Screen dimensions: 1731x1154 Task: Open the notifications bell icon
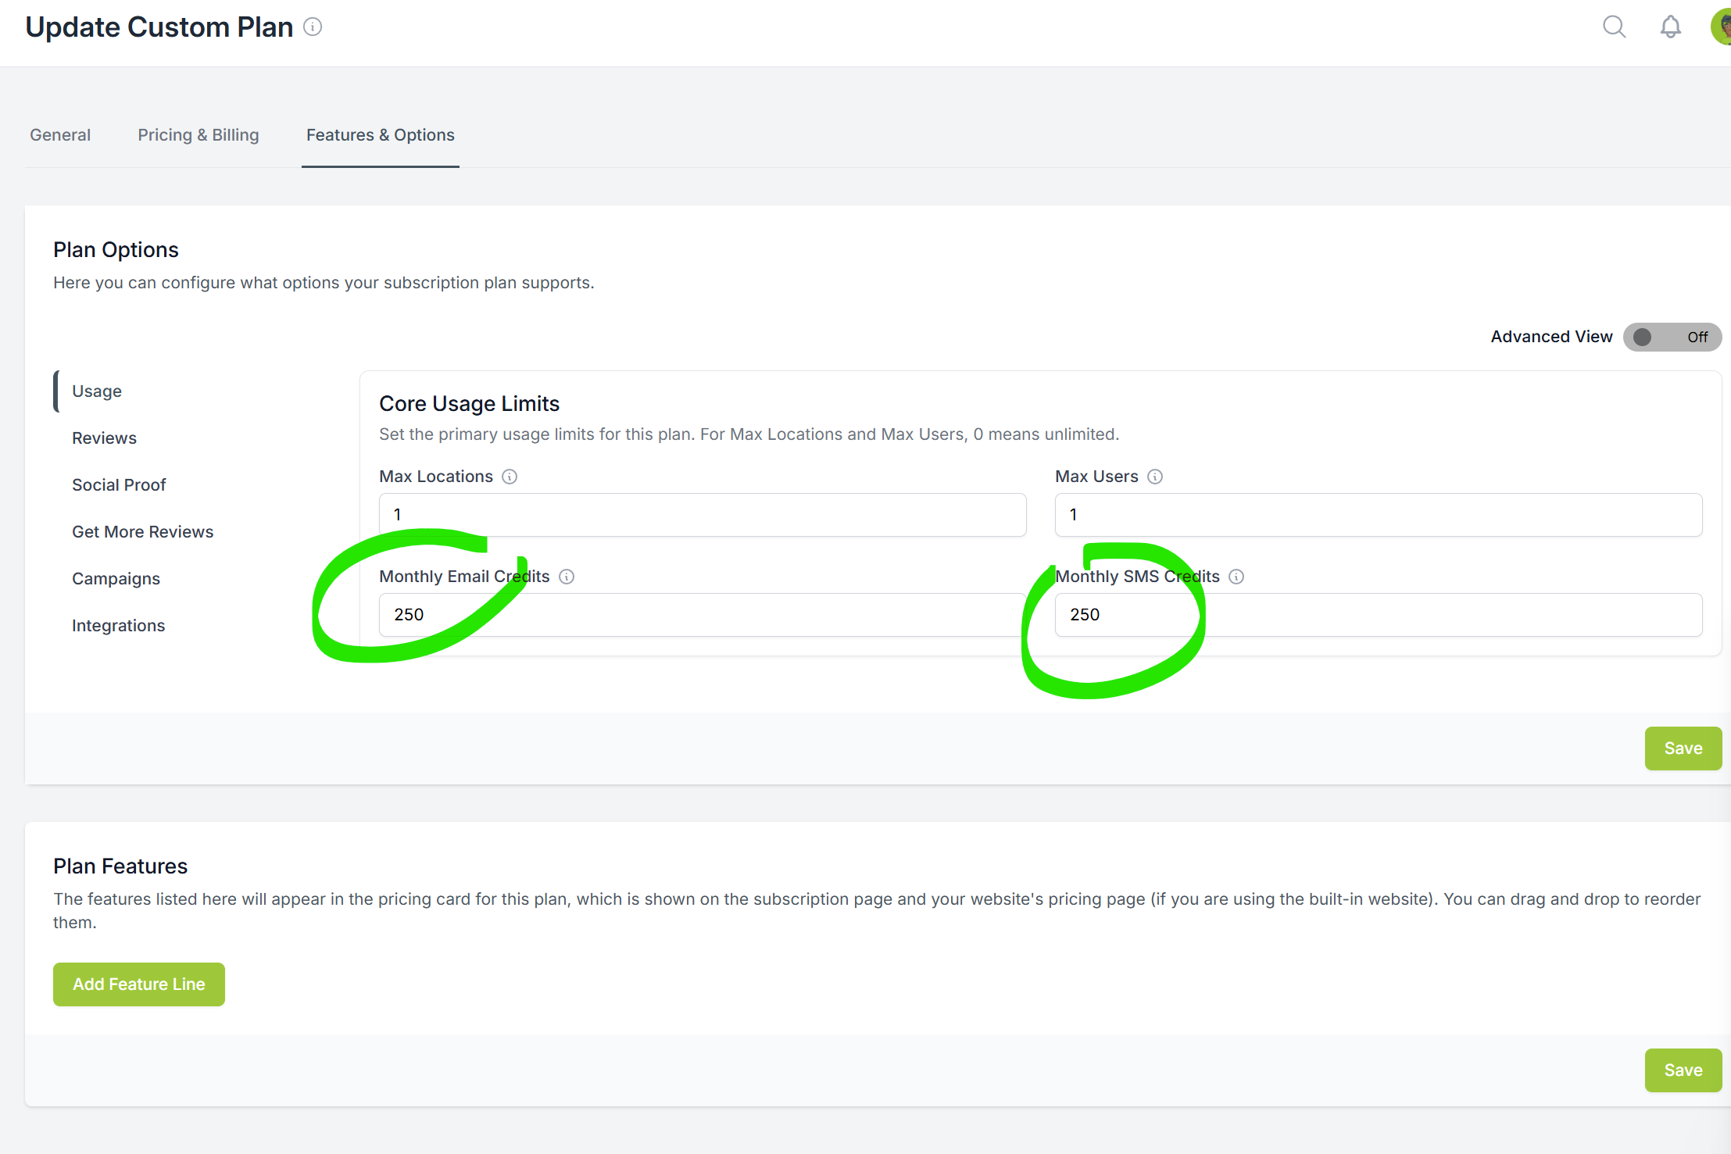click(x=1670, y=27)
